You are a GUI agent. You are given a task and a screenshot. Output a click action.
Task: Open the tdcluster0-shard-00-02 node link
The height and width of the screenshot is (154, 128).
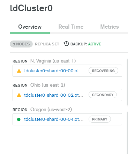(54, 95)
